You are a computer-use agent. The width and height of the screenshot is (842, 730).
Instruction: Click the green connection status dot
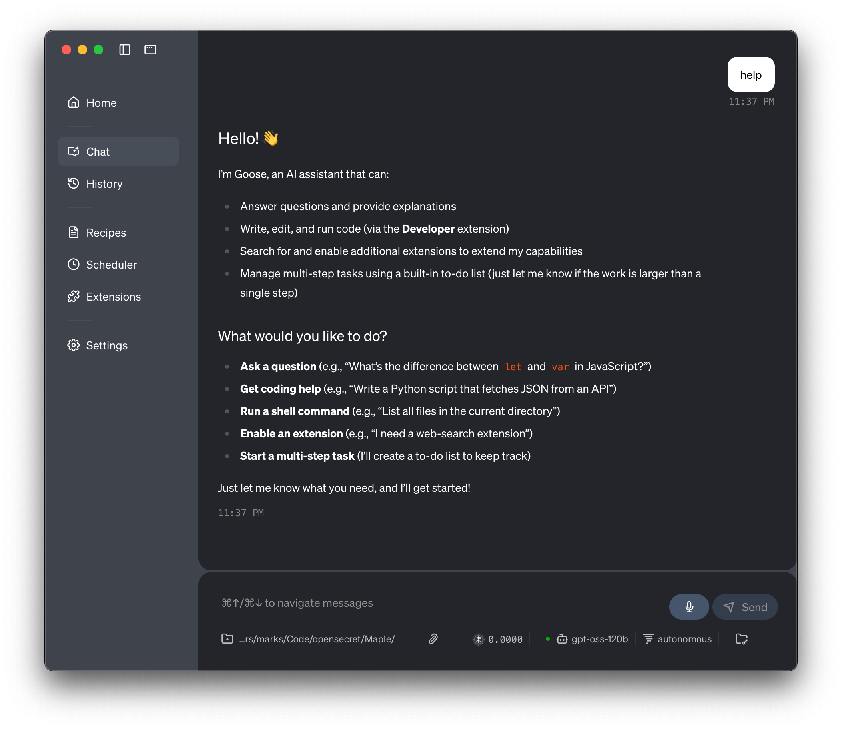[x=548, y=639]
